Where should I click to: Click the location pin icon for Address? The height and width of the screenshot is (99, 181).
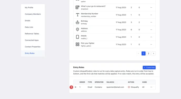(77, 30)
